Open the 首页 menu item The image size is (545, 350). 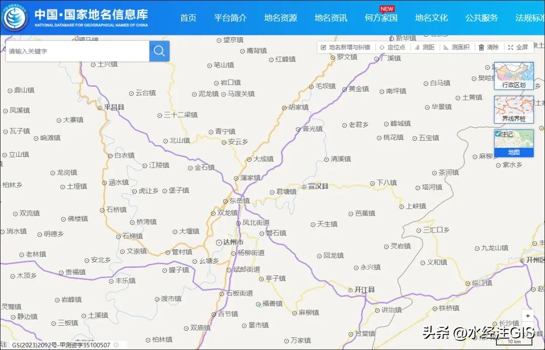188,18
